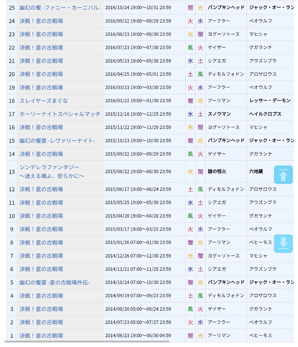
Task: Click date cell 2016/01/22 for event 18
Action: [x=138, y=101]
